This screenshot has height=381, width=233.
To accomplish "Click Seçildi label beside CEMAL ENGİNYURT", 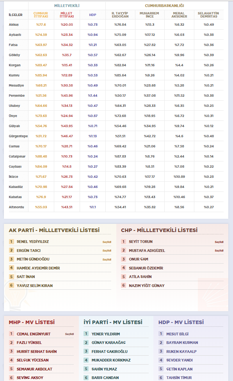I will pyautogui.click(x=69, y=334).
